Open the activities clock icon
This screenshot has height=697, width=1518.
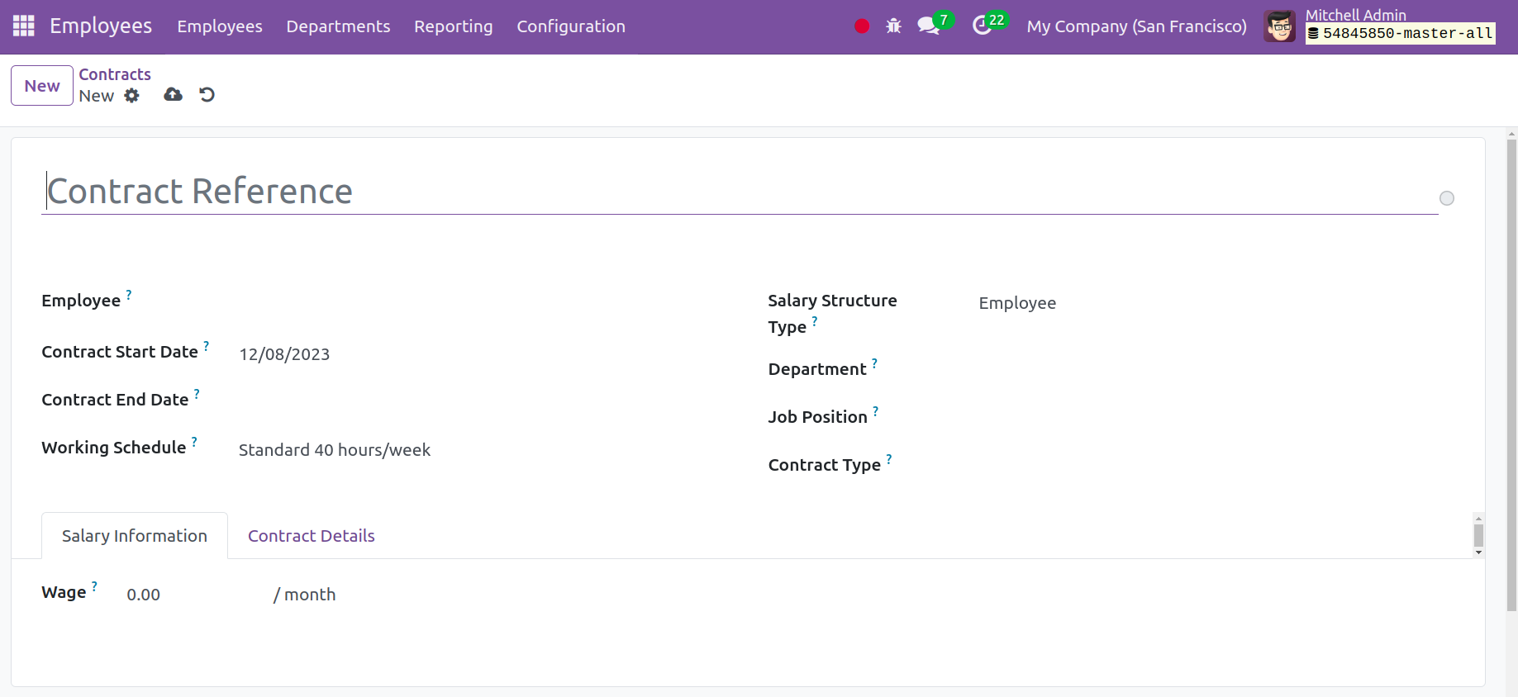982,26
